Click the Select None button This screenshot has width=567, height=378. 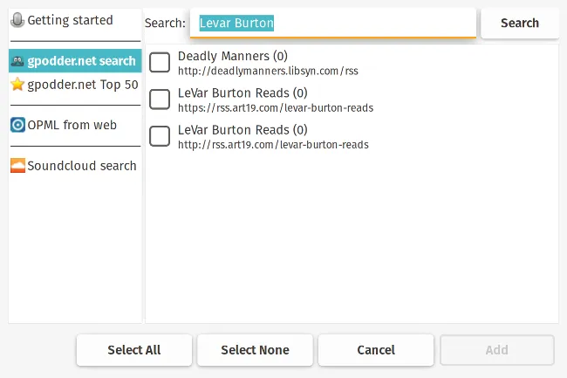(x=255, y=350)
